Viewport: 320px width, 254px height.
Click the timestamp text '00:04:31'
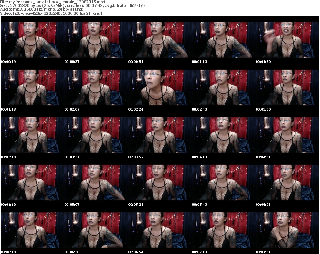[263, 157]
